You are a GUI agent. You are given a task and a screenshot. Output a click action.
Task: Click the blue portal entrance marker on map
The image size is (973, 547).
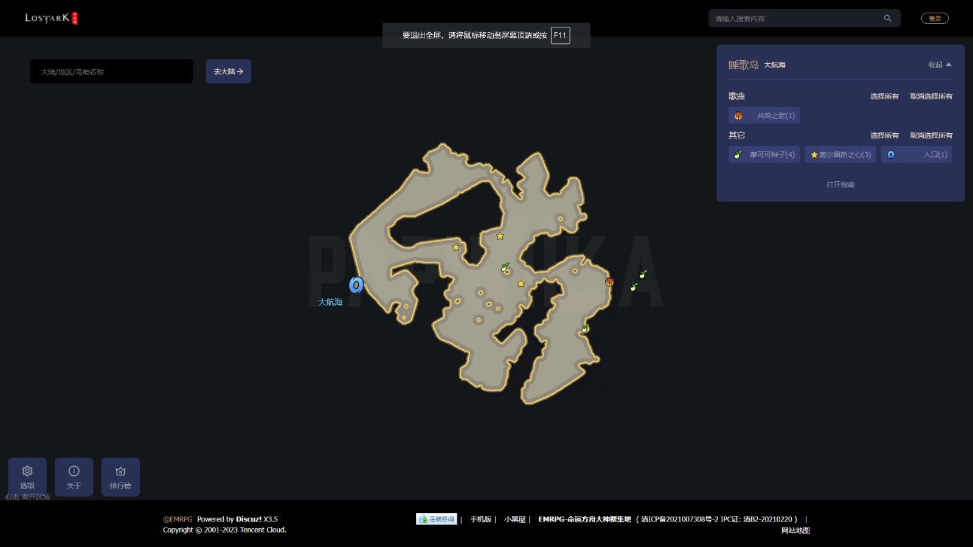[x=356, y=285]
